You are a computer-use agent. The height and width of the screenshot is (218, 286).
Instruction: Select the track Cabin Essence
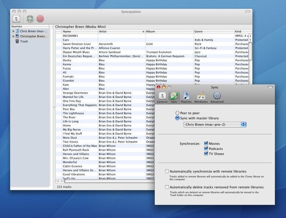72,166
